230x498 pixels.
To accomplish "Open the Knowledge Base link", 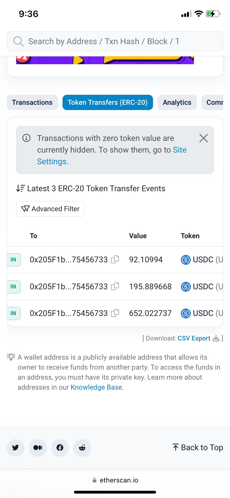I will 96,387.
